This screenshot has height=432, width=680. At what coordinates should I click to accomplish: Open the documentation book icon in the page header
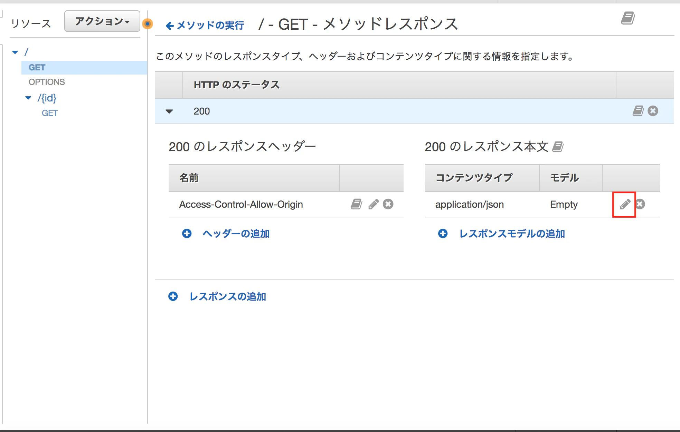tap(628, 18)
